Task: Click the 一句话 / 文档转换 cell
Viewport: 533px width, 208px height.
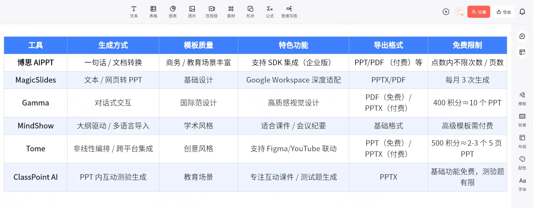Action: coord(113,63)
